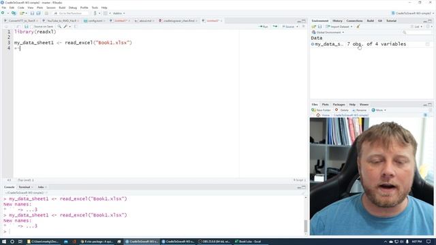Click the Create Project icon
Screen dimensions: 436x245
pos(14,13)
